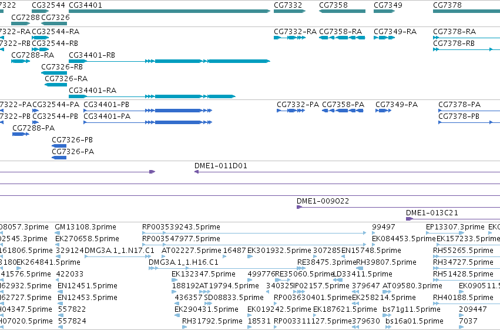
Task: Click the CG34401-RA transcript label
Action: 92,91
